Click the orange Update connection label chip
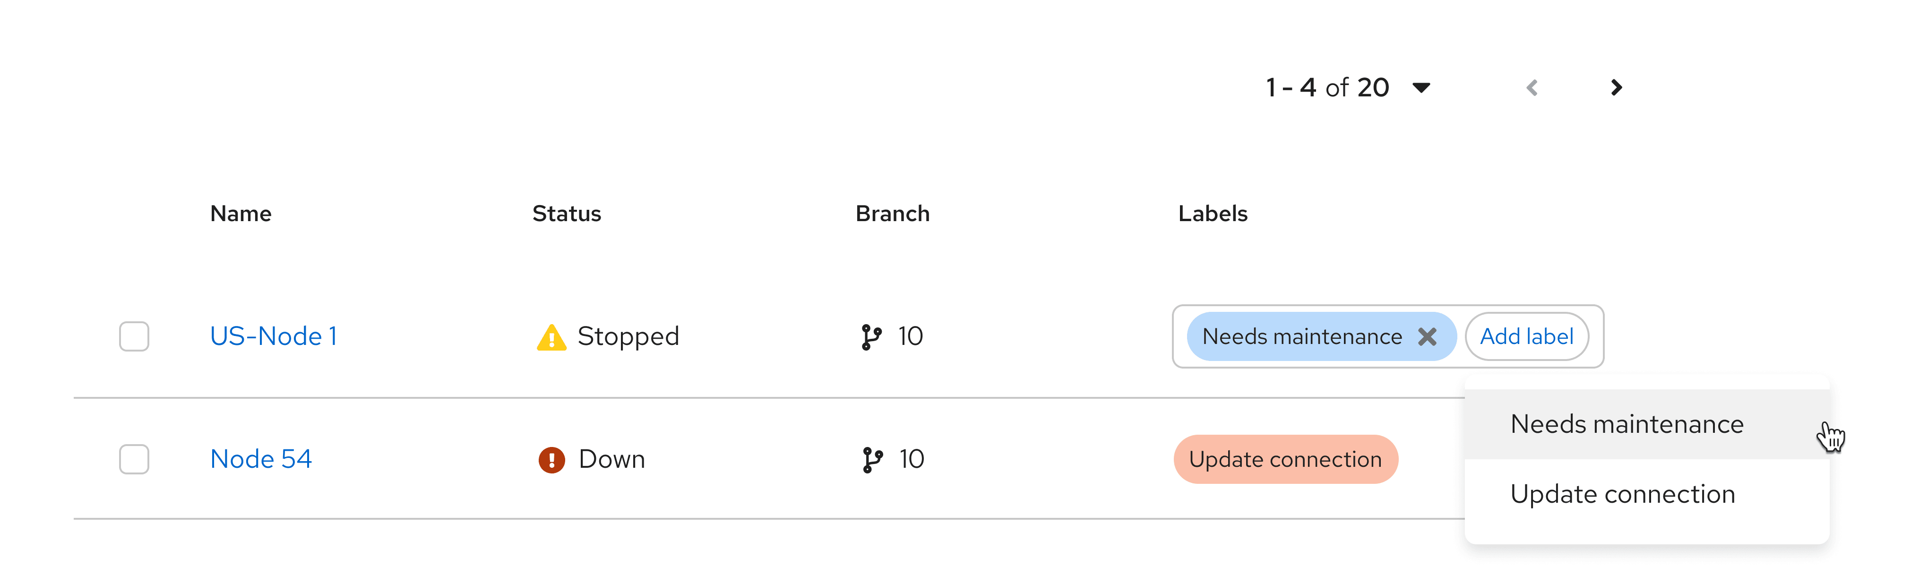This screenshot has width=1928, height=567. (1285, 459)
